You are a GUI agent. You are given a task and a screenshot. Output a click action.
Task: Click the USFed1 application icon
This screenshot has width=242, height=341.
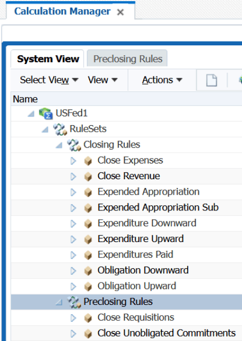(46, 113)
